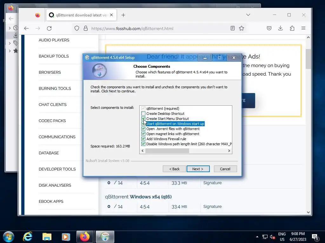Bookmark this page with the star icon
This screenshot has height=243, width=325.
tap(242, 28)
